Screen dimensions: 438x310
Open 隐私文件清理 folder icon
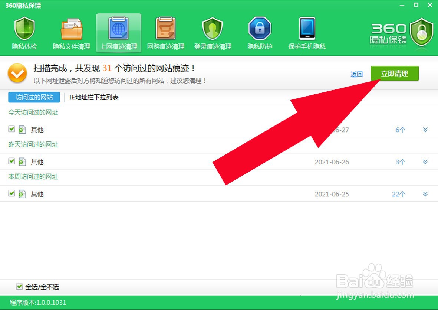point(72,29)
